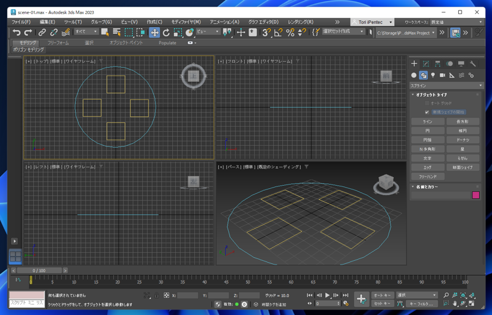
Task: Switch to the フリーフォーム ribbon tab
Action: [x=58, y=43]
